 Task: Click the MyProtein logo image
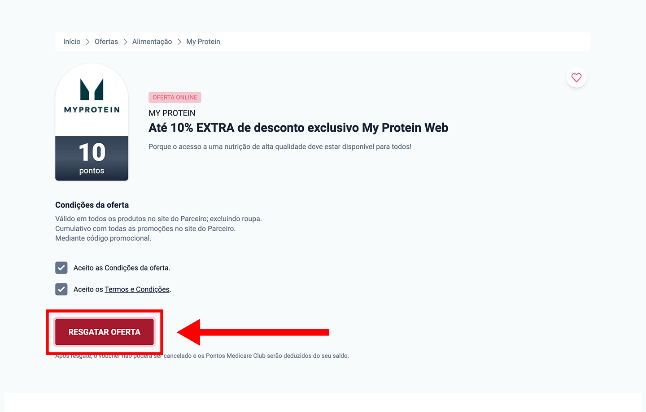tap(92, 96)
